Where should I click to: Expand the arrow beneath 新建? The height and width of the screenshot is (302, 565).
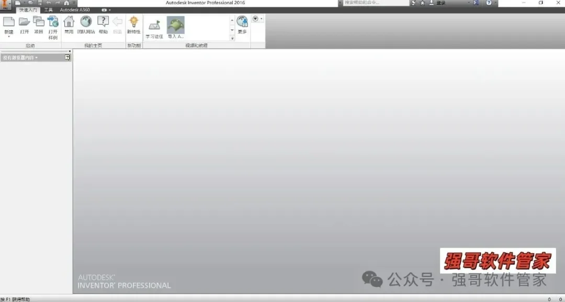(9, 37)
